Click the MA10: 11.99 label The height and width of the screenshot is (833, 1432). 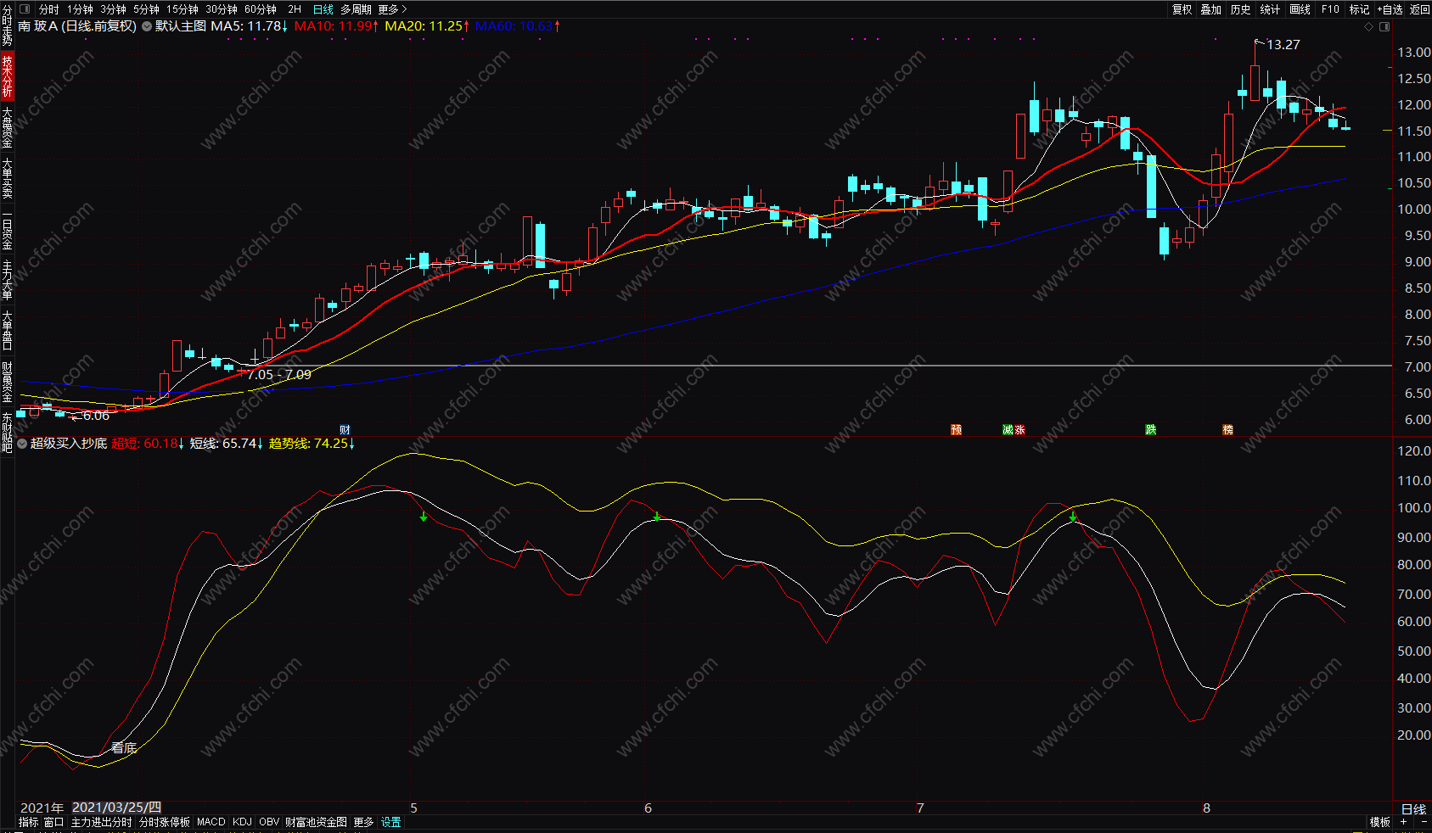337,26
